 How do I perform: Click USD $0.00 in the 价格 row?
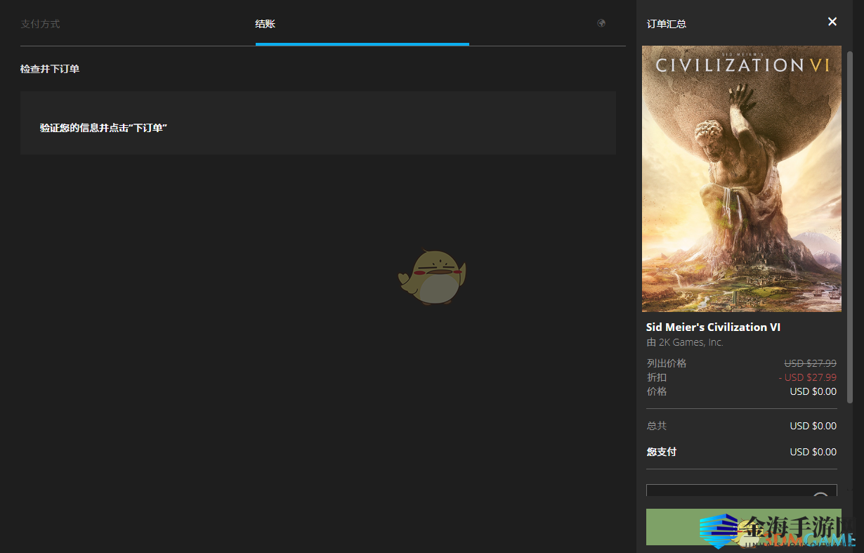[813, 391]
